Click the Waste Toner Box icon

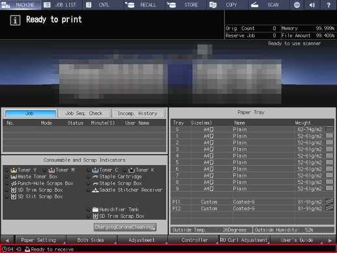click(14, 177)
